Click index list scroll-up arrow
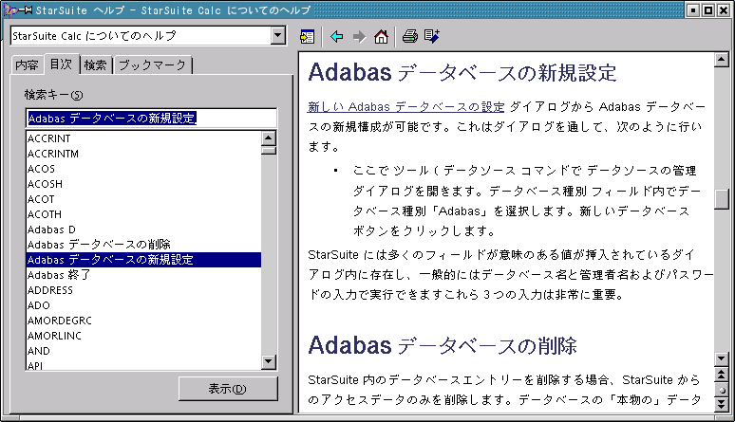 [268, 138]
